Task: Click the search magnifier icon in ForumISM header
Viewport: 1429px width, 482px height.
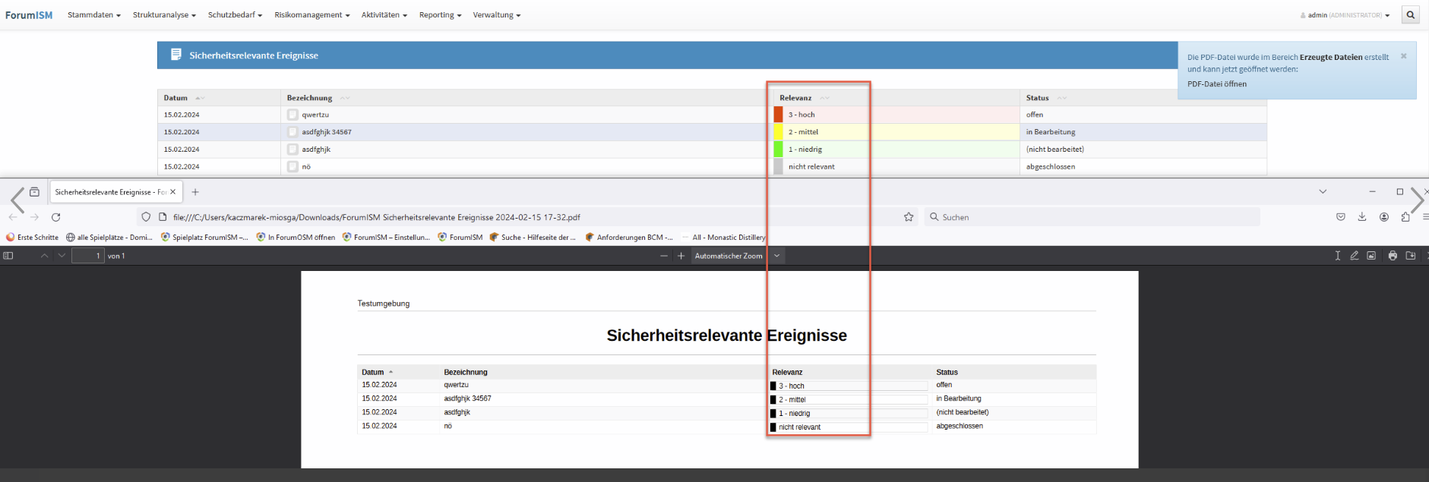Action: tap(1411, 14)
